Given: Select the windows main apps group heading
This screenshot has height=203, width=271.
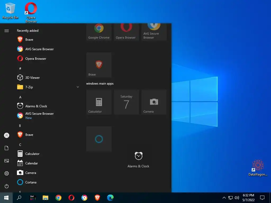Looking at the screenshot, I should 100,84.
